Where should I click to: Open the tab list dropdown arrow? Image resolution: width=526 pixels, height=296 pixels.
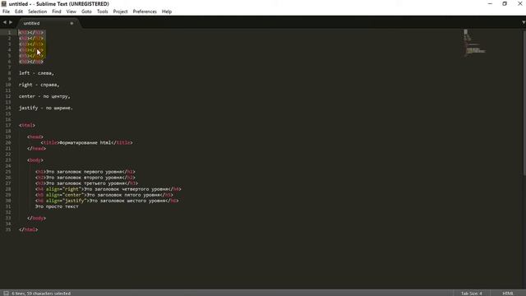(x=523, y=22)
